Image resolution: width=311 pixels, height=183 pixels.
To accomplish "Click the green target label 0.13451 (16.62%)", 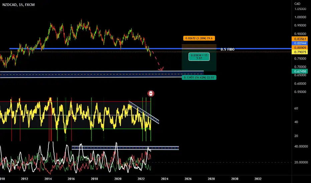I will (x=199, y=77).
